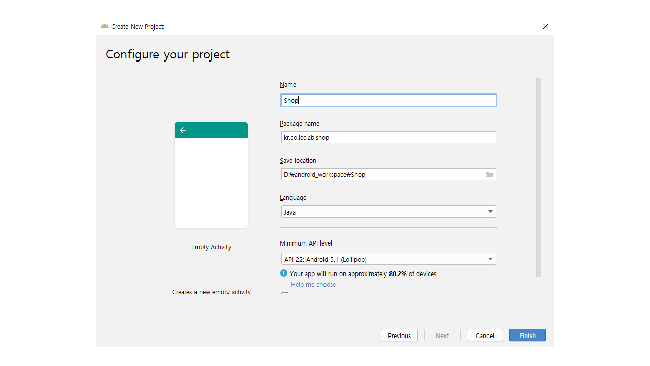Click the blue info icon beside device coverage
Screen dimensions: 650x366
click(x=284, y=273)
